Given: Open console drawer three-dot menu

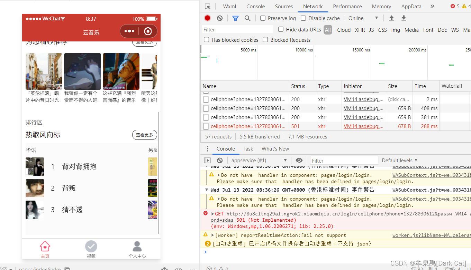Looking at the screenshot, I should tap(208, 149).
